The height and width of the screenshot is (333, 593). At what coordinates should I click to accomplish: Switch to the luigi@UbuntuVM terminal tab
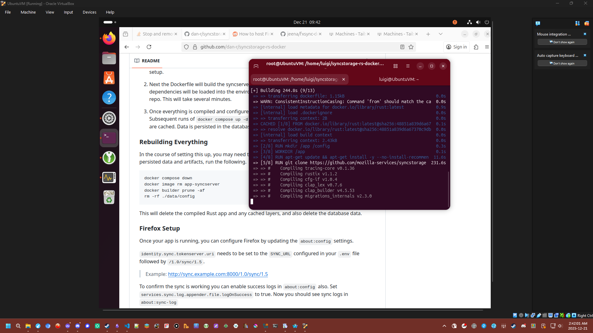tap(399, 79)
